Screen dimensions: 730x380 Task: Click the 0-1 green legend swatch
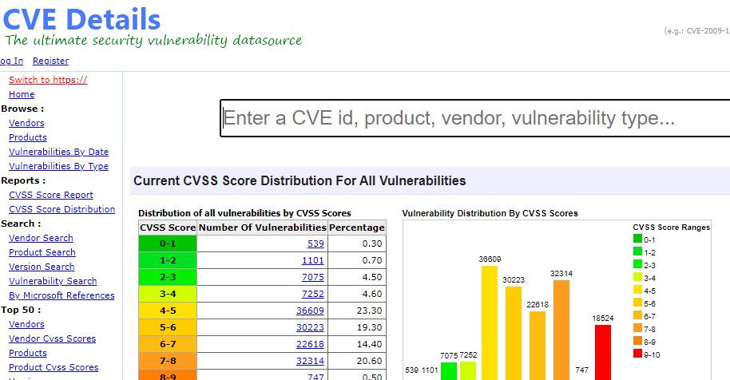(637, 239)
